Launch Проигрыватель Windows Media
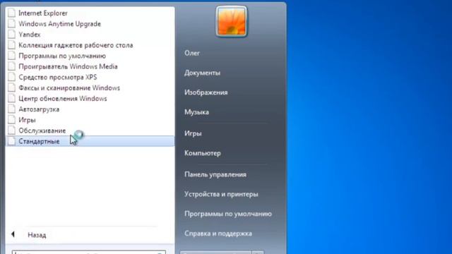Viewport: 452px width, 254px height. point(68,66)
